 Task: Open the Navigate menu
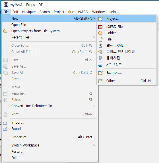tap(29, 12)
